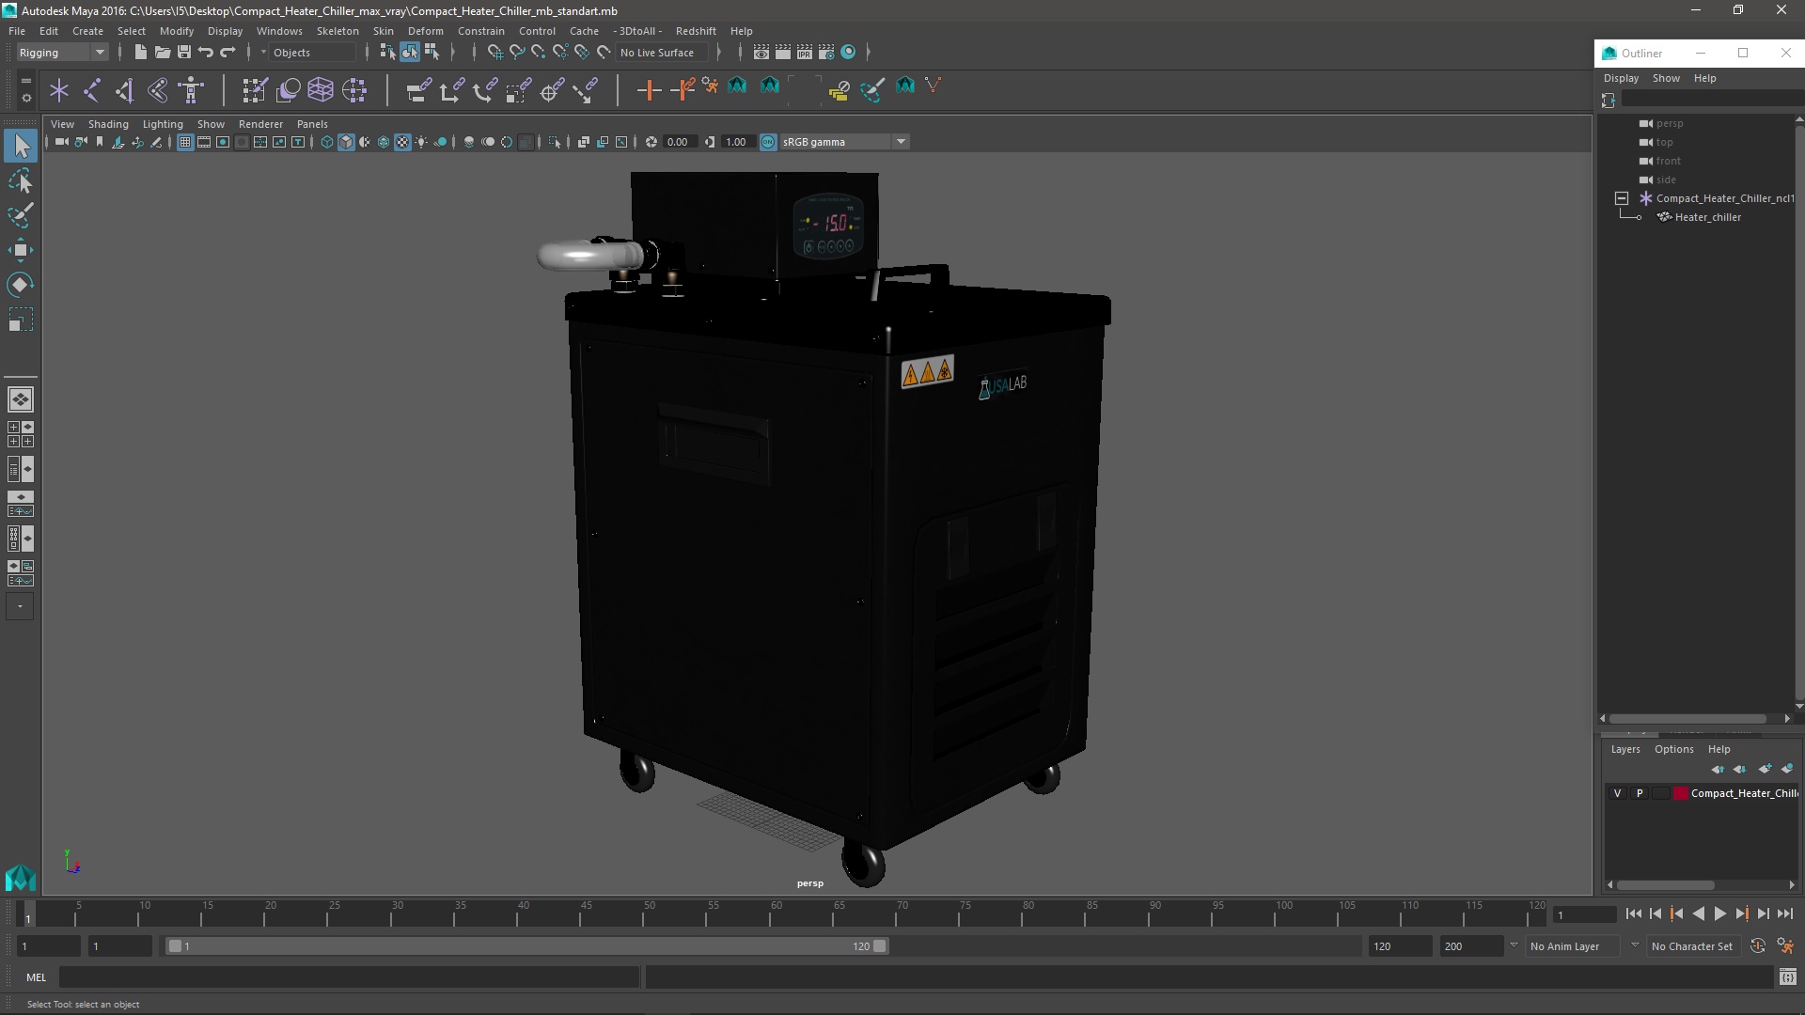
Task: Toggle smooth shade all cube icon
Action: click(346, 142)
